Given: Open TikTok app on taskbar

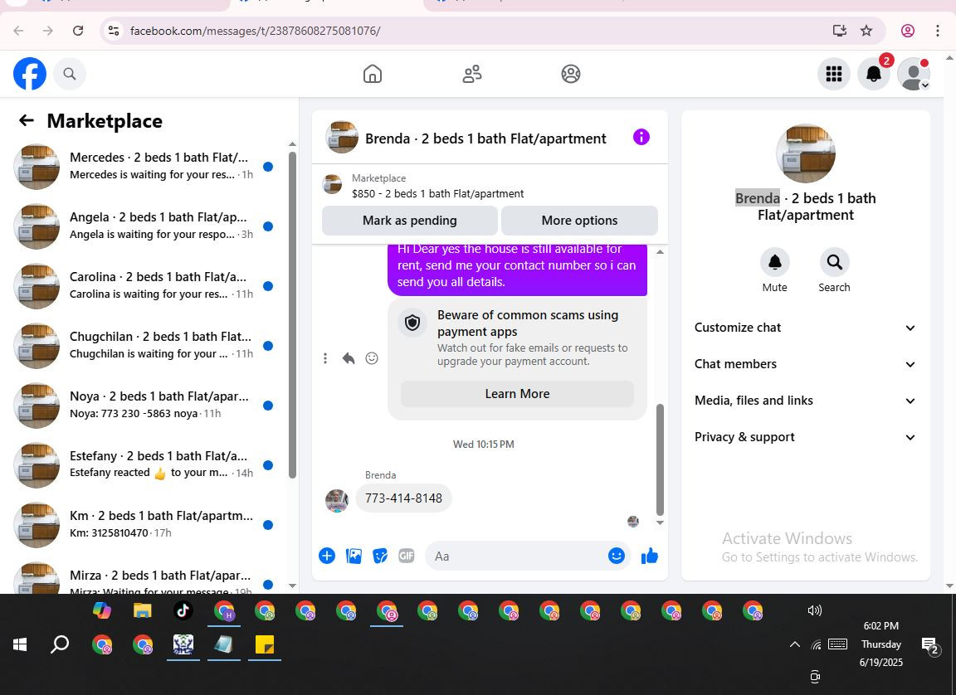Looking at the screenshot, I should click(183, 610).
